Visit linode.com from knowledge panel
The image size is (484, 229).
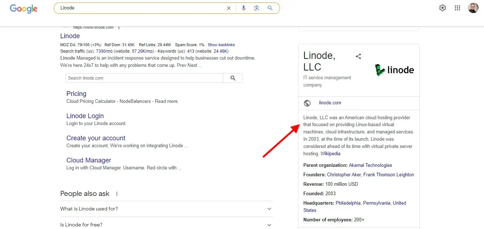click(330, 103)
